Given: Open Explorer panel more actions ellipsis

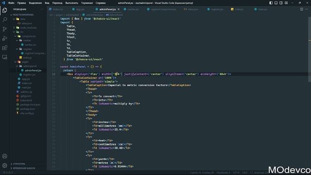Looking at the screenshot, I should (x=42, y=9).
